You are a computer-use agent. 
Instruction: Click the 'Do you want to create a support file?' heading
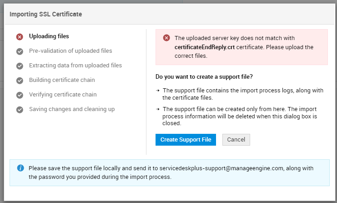pyautogui.click(x=204, y=76)
